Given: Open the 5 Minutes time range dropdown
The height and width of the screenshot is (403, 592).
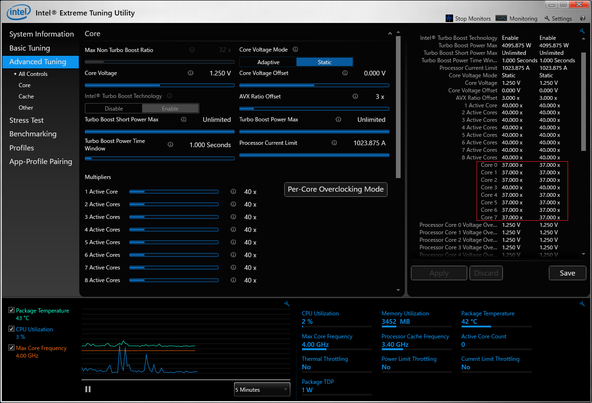Looking at the screenshot, I should (262, 389).
